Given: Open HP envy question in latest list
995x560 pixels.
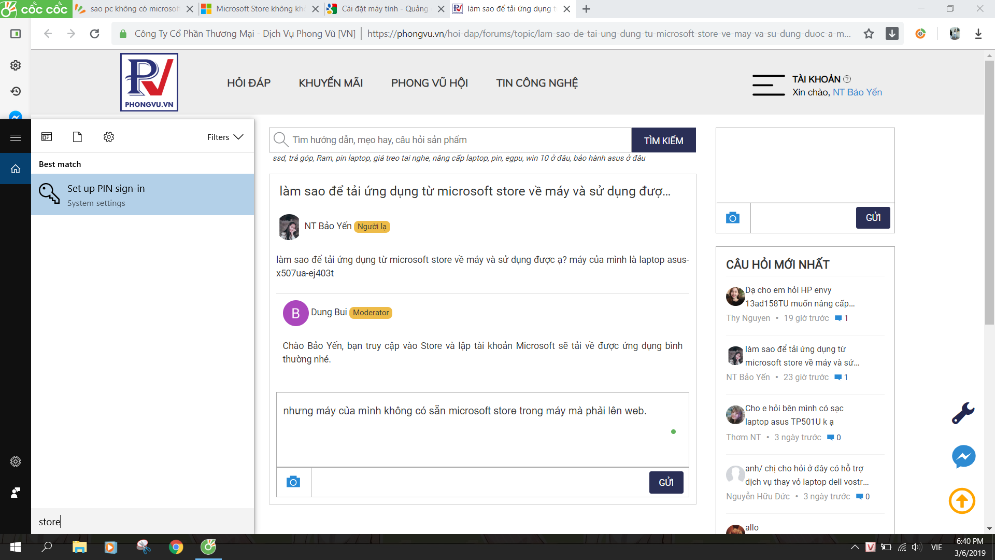Looking at the screenshot, I should 800,297.
